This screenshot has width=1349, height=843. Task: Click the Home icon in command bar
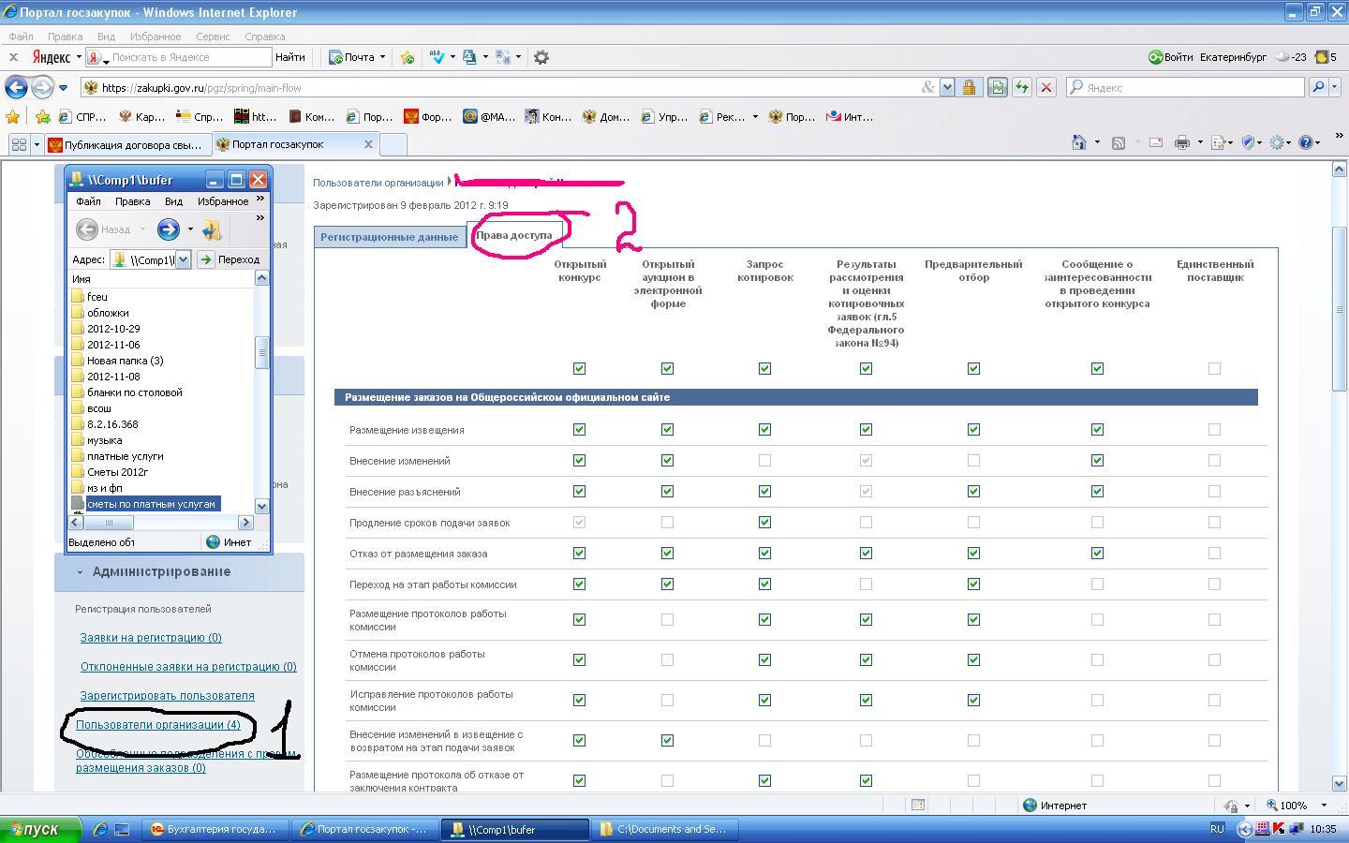1079,143
